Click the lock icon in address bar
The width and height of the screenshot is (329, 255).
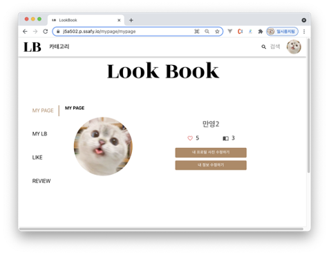(x=58, y=32)
